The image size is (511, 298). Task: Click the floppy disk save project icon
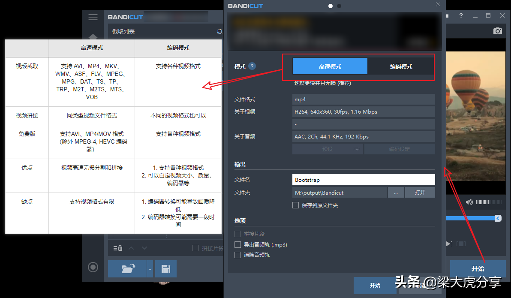tap(166, 269)
